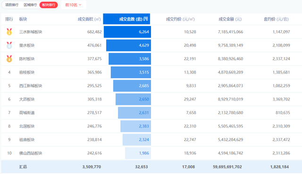
Task: Click the 板块 column header
Action: [x=23, y=19]
